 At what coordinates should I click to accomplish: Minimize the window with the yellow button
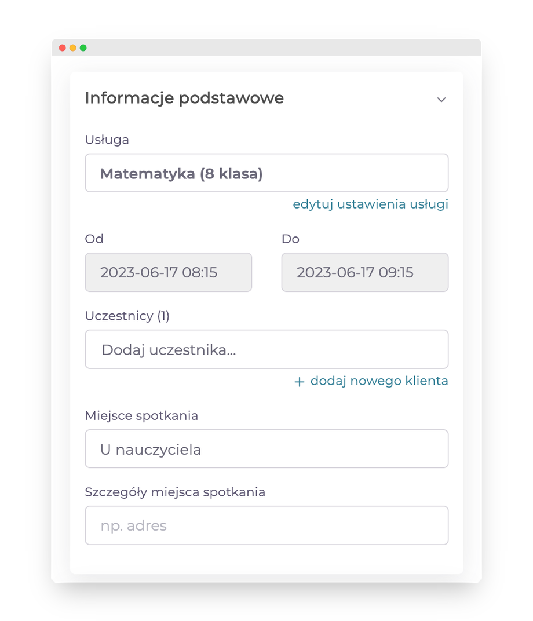pos(73,48)
